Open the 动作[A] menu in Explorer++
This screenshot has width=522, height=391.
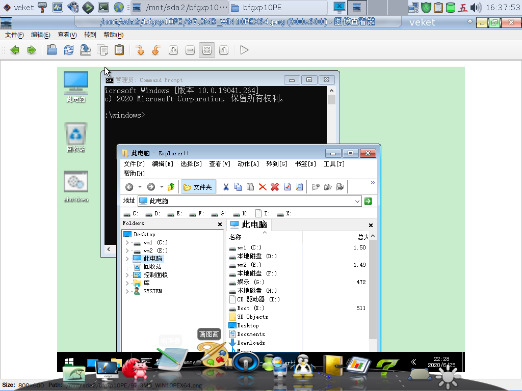pyautogui.click(x=248, y=164)
